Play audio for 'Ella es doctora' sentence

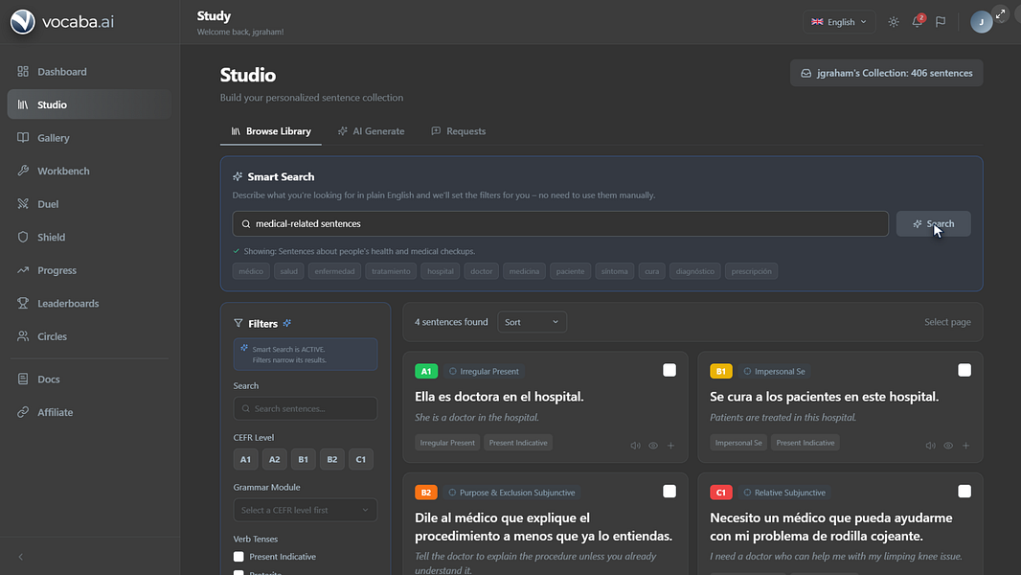pos(635,446)
